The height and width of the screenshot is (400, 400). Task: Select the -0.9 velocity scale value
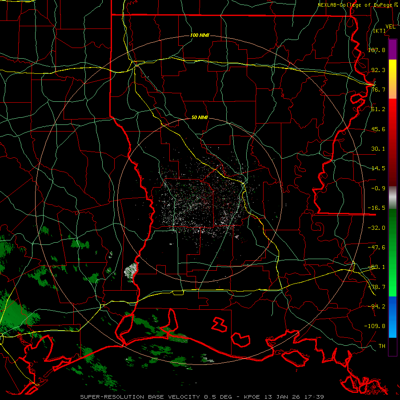coord(378,188)
